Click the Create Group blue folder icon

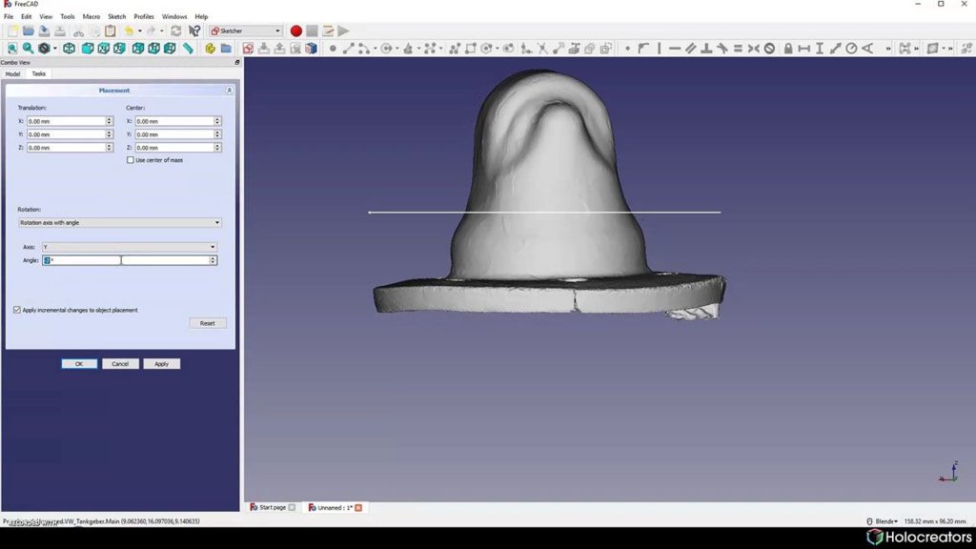click(x=226, y=49)
